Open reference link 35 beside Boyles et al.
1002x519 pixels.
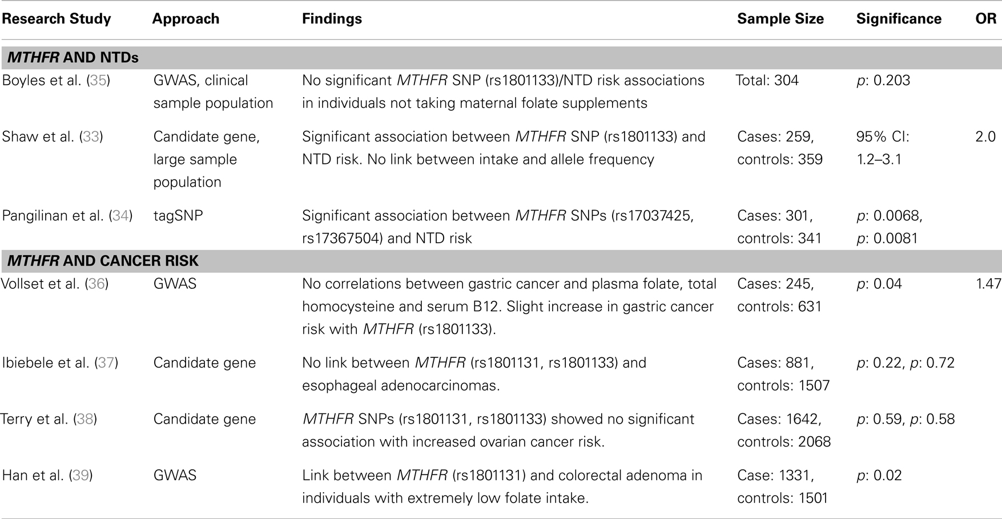(x=98, y=81)
